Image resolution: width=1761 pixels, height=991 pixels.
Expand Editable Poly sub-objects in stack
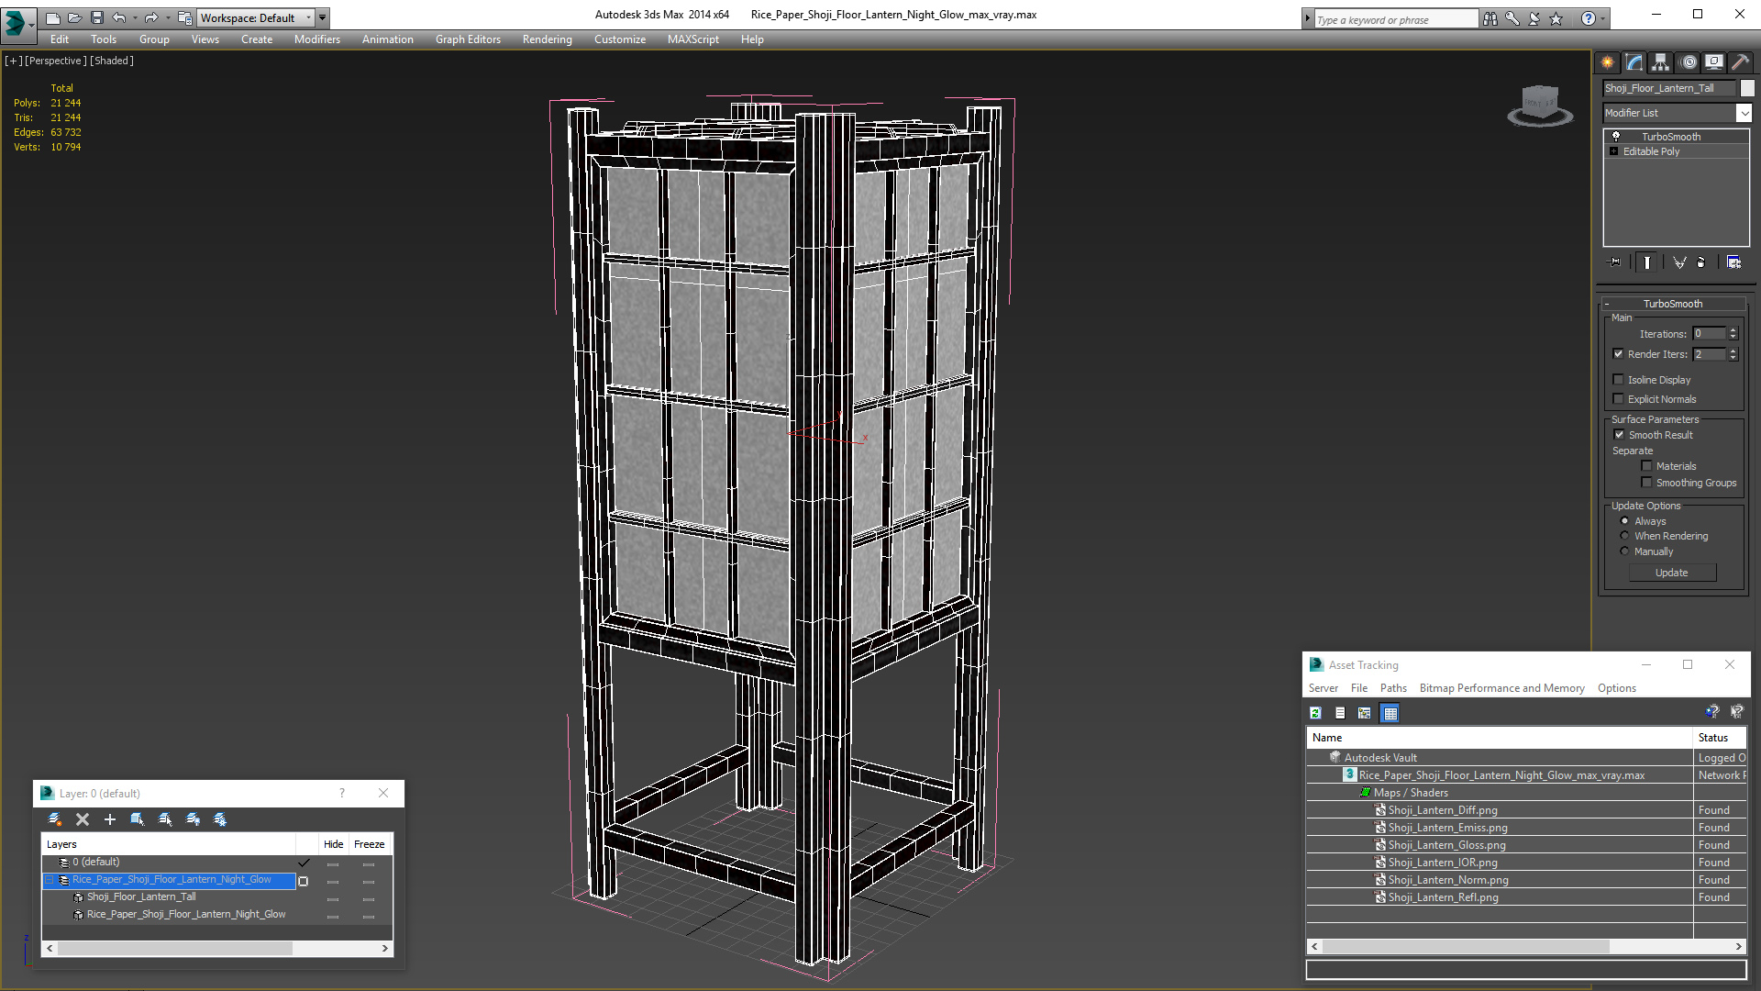tap(1613, 151)
